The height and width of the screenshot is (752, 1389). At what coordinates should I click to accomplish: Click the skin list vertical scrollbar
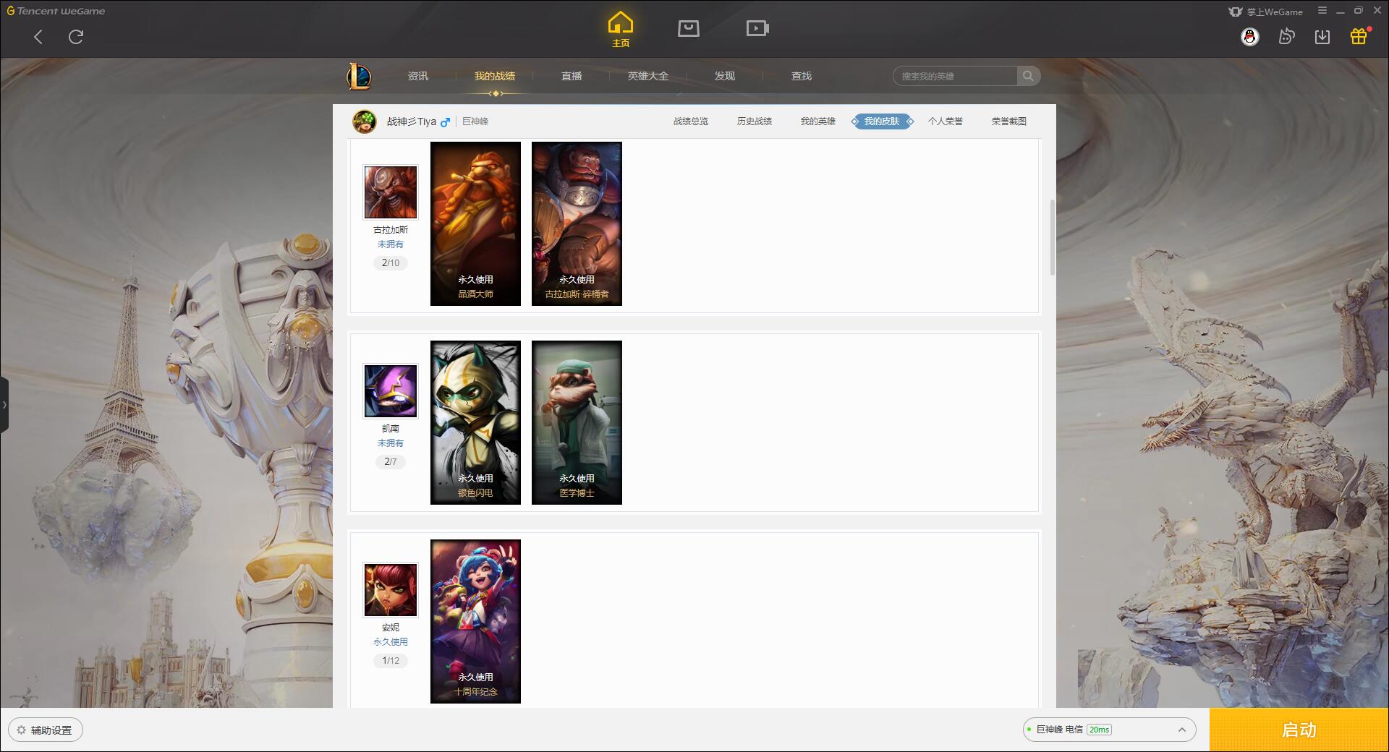click(1053, 237)
